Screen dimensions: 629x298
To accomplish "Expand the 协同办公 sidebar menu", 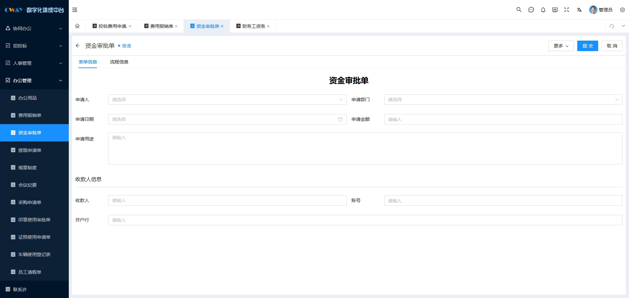I will [34, 28].
